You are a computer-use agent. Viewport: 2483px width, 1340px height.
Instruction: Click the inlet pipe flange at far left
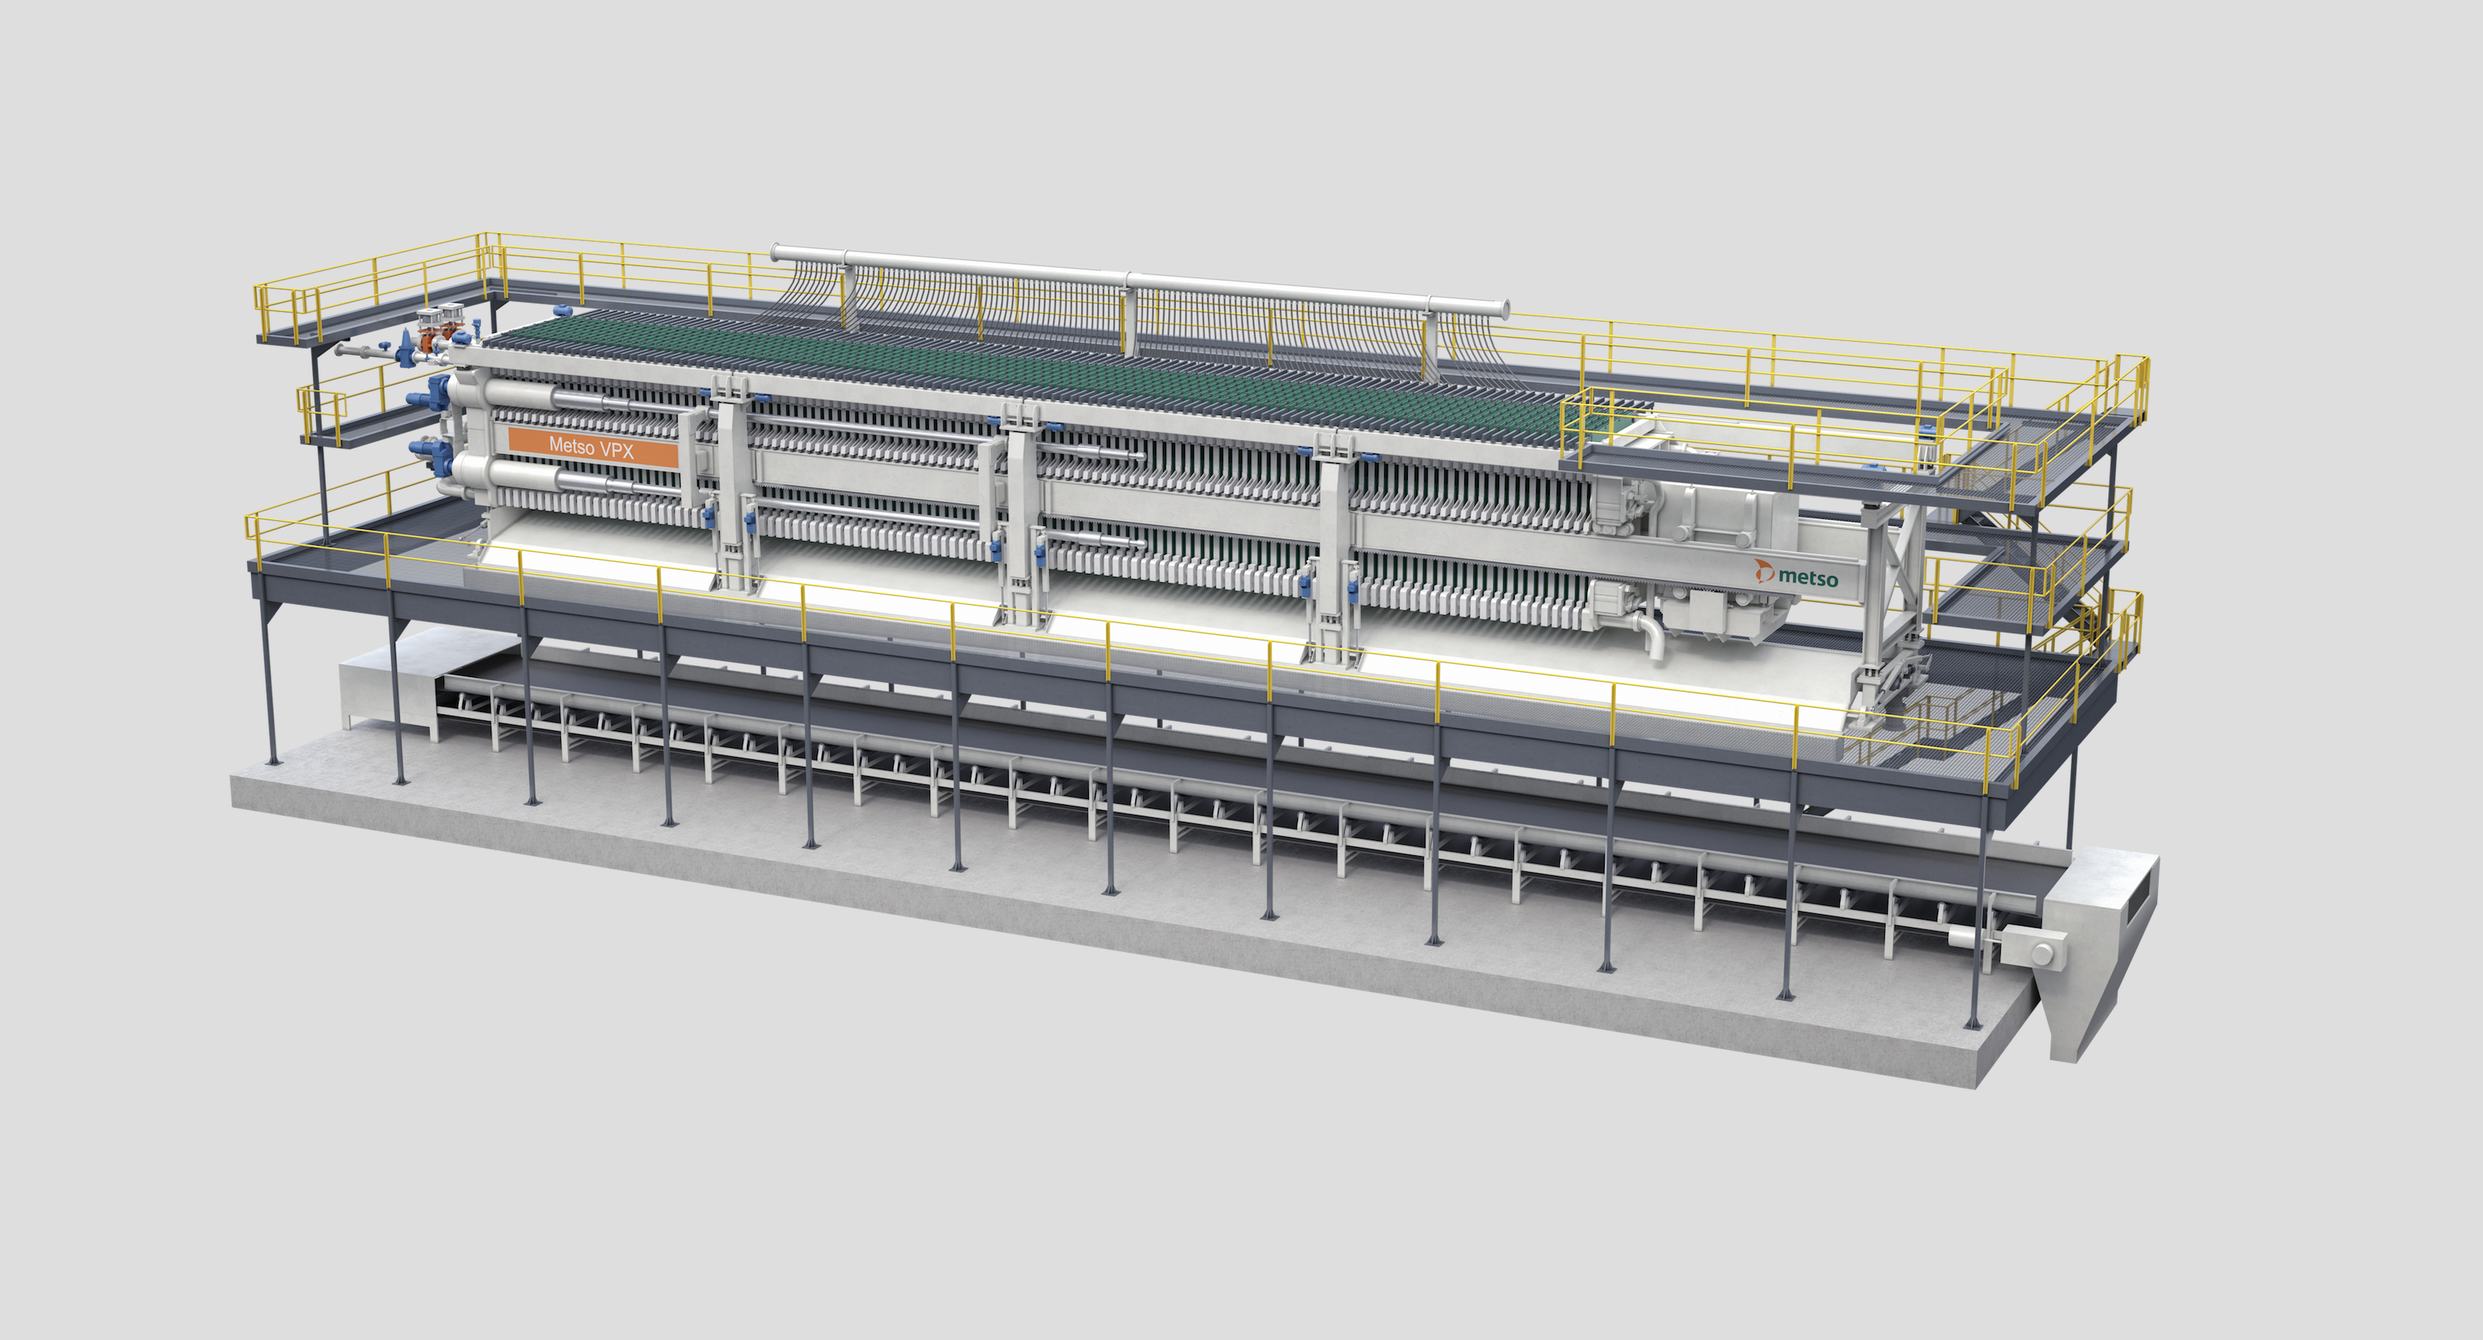click(340, 352)
